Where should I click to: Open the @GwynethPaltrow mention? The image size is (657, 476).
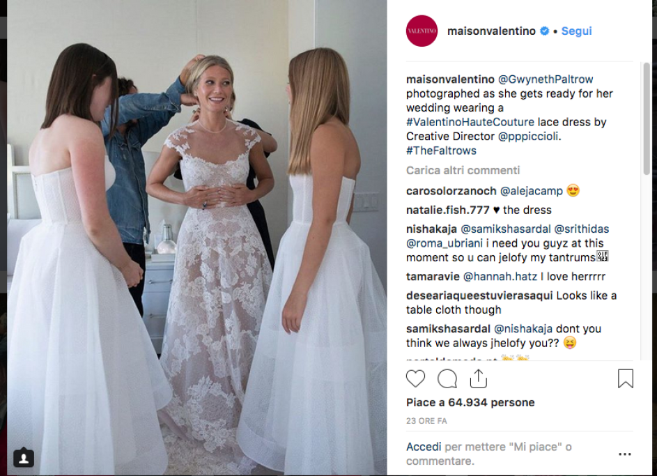pyautogui.click(x=545, y=79)
